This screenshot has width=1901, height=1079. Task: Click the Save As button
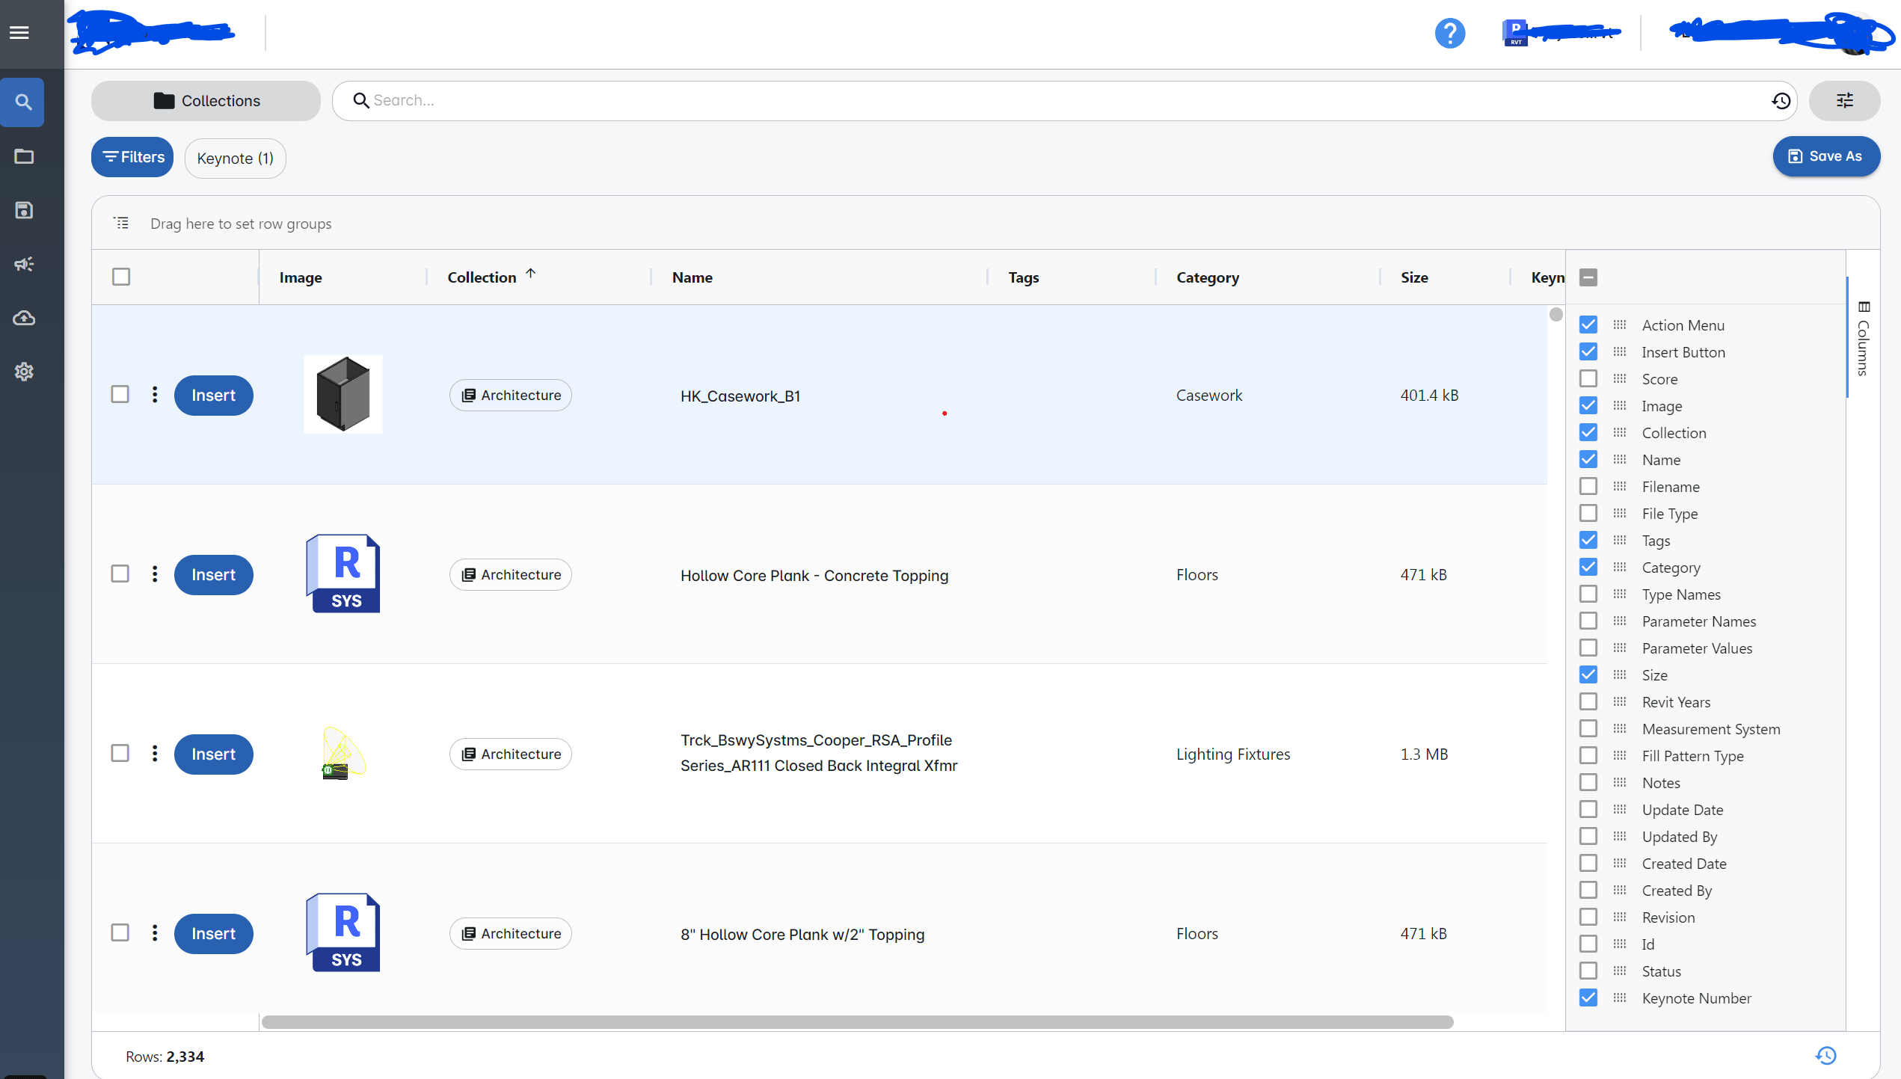(x=1825, y=156)
